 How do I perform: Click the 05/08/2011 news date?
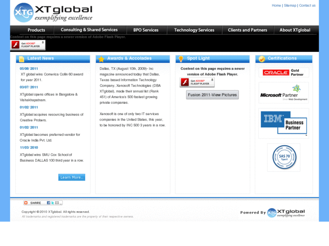coord(29,69)
